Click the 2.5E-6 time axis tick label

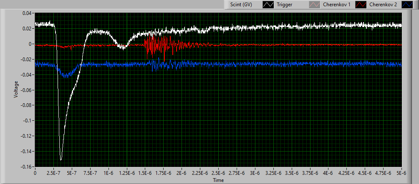(x=218, y=173)
